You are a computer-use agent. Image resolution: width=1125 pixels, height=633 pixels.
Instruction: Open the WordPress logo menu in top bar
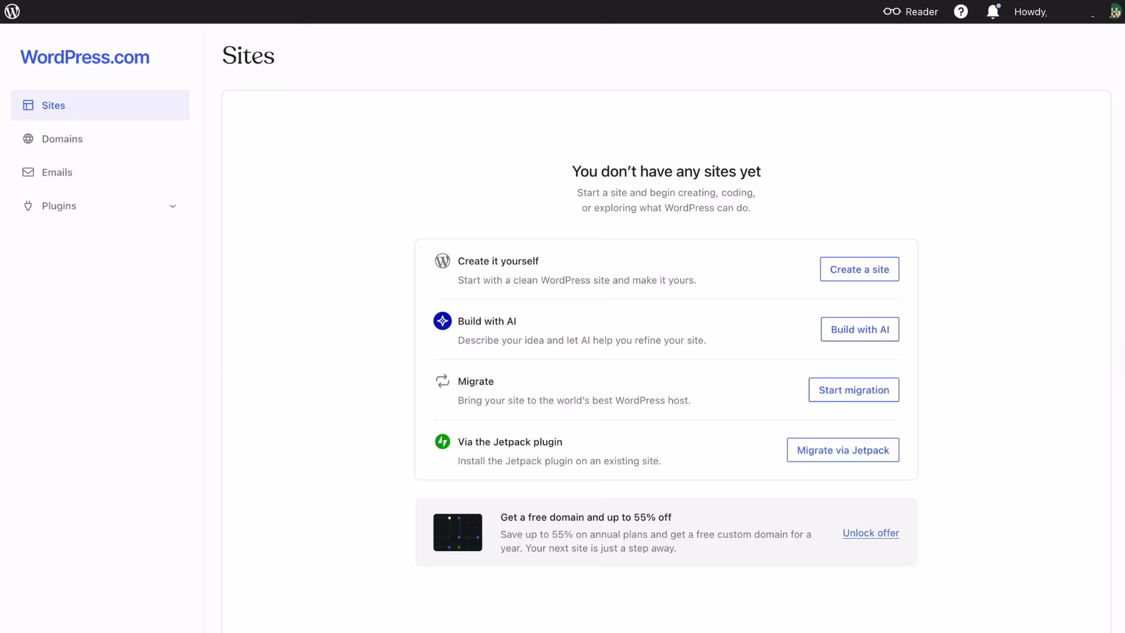[x=12, y=12]
